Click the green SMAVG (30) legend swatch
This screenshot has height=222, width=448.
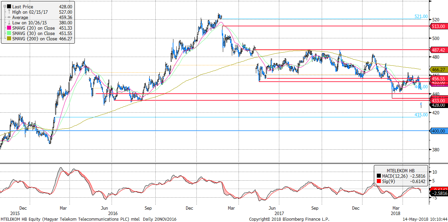[x=9, y=33]
